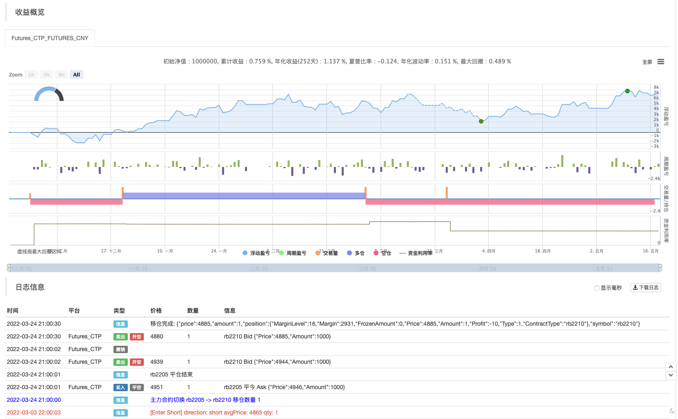
Task: Click the 虚线指最大回撤区间 chart note
Action: click(x=39, y=251)
